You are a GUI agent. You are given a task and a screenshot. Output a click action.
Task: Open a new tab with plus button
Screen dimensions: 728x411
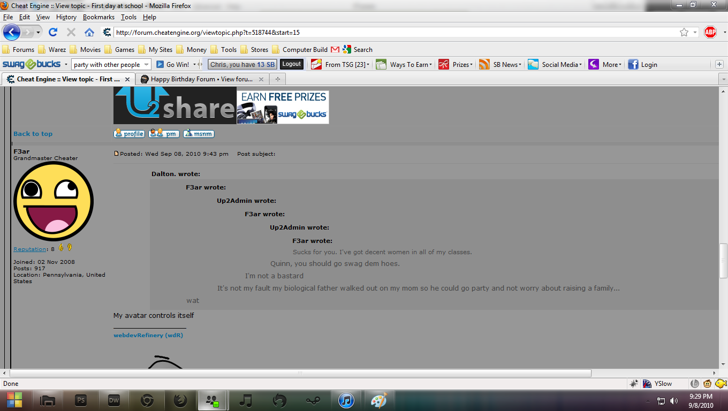coord(277,79)
